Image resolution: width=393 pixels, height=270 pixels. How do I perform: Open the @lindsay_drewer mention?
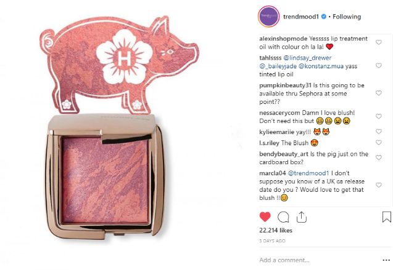(x=307, y=58)
